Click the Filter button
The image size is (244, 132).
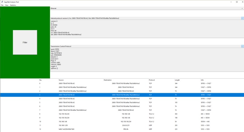point(25,42)
